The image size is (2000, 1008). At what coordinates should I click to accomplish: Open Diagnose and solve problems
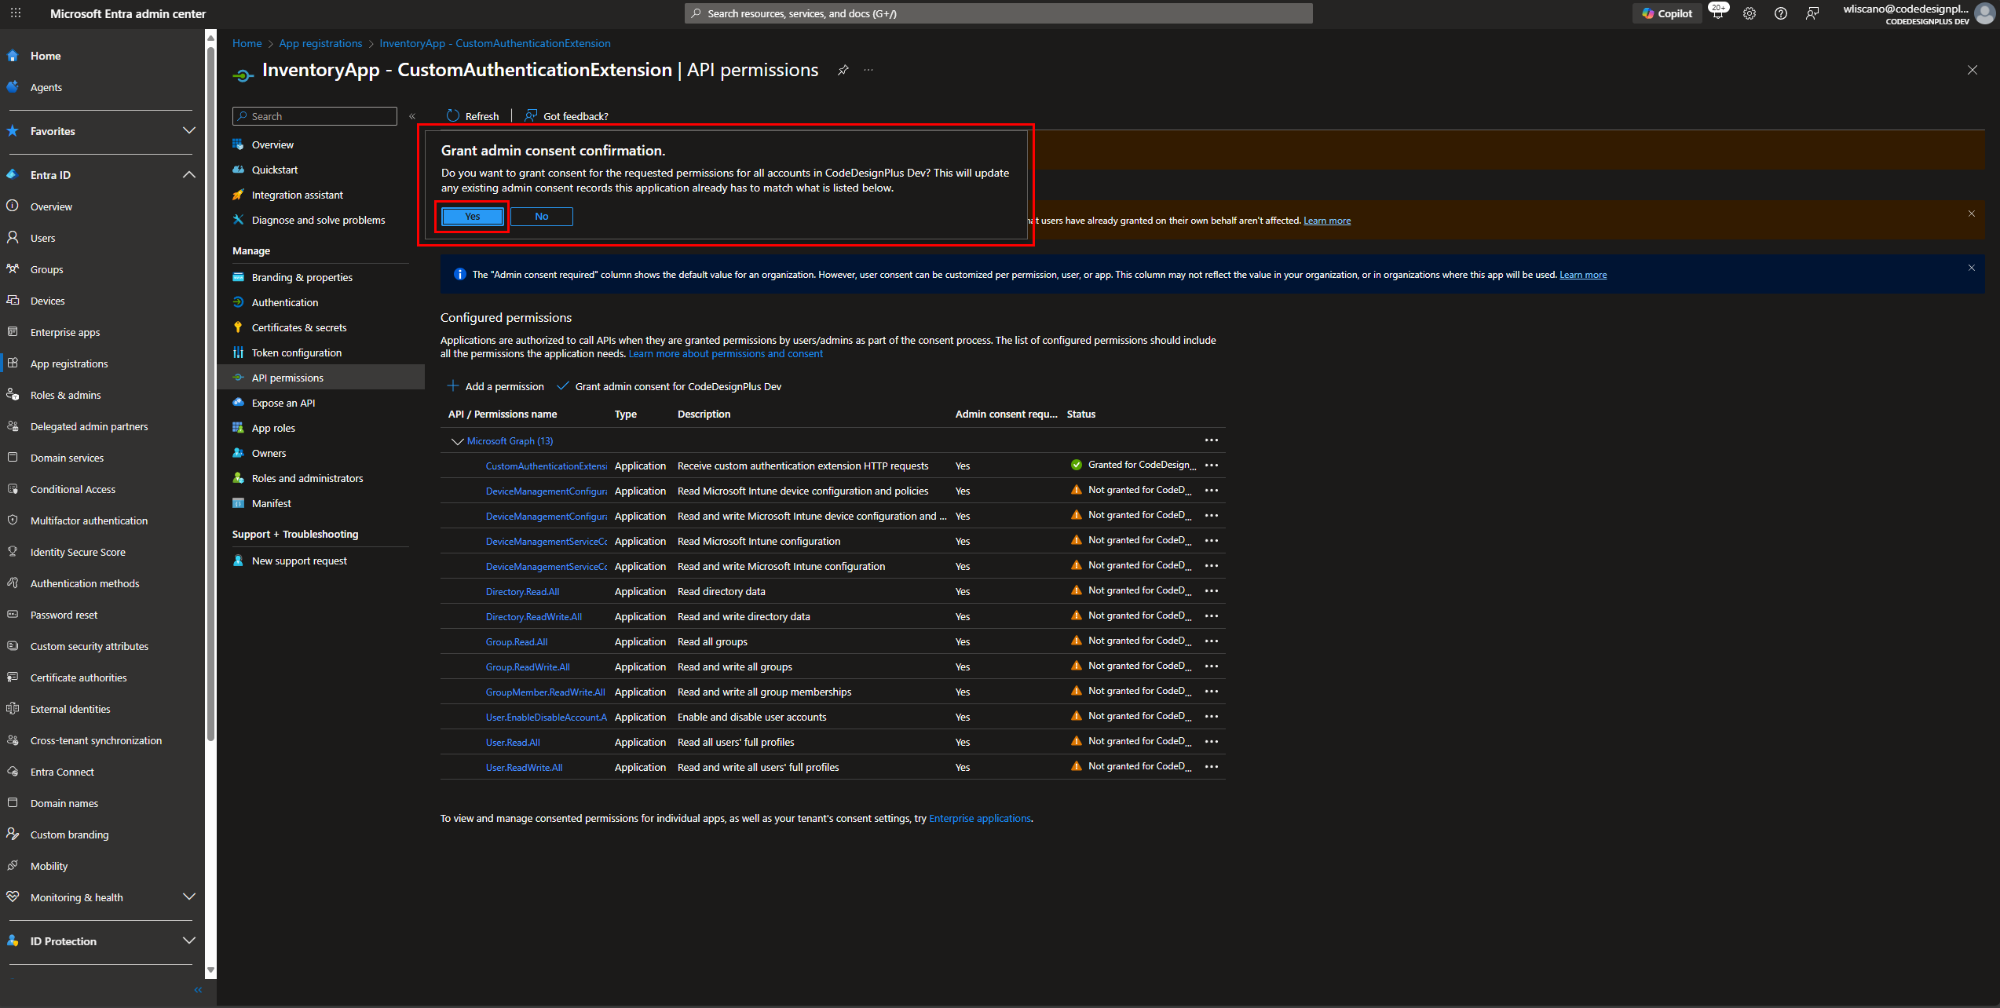[x=318, y=220]
